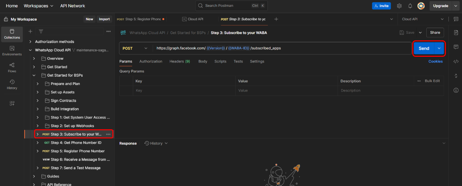This screenshot has width=462, height=186.
Task: Open the Send button dropdown arrow
Action: coord(439,48)
